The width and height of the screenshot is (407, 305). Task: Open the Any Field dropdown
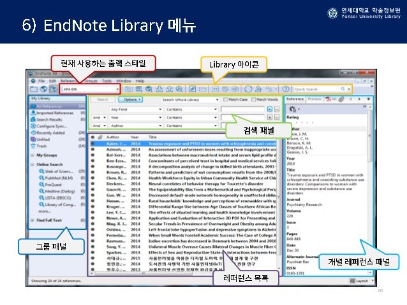click(x=136, y=110)
